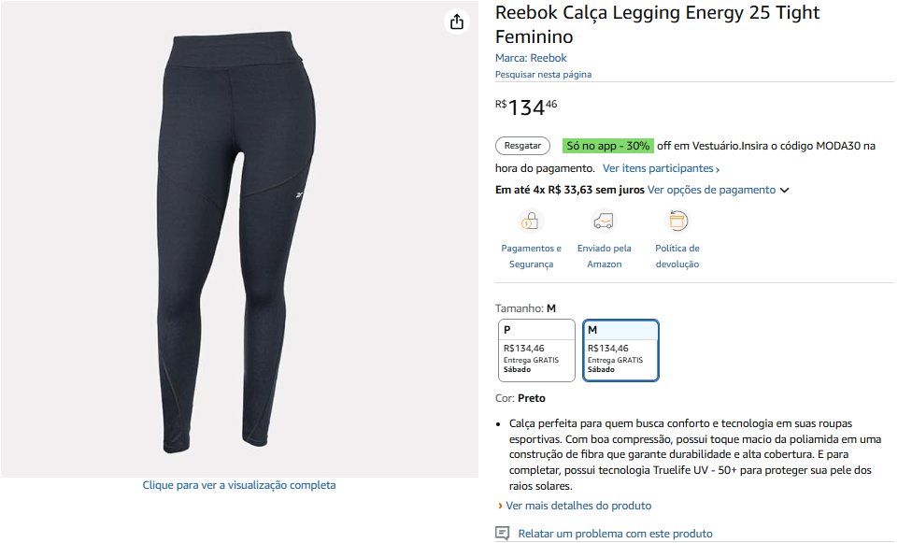
Task: Select size P option
Action: tap(536, 350)
